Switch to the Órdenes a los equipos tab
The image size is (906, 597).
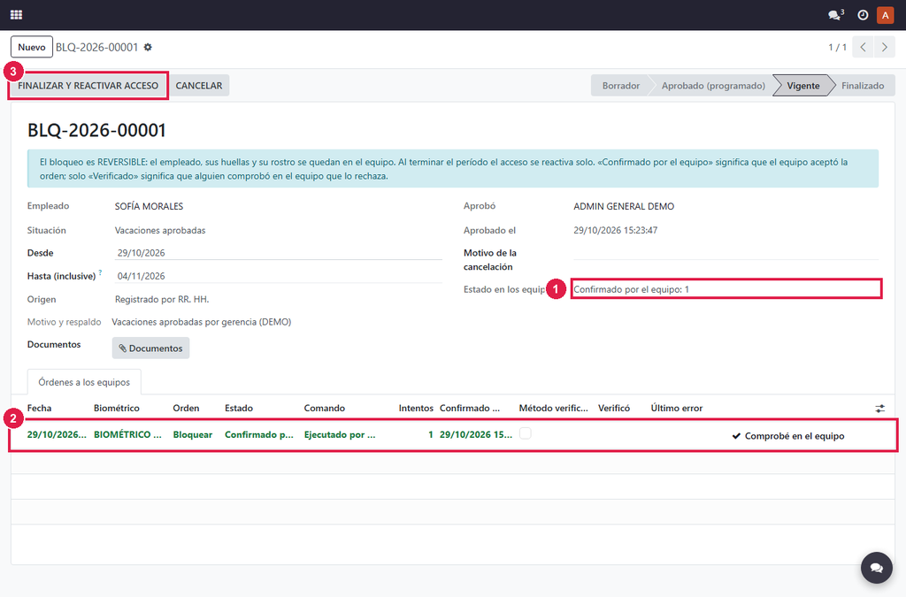point(84,382)
